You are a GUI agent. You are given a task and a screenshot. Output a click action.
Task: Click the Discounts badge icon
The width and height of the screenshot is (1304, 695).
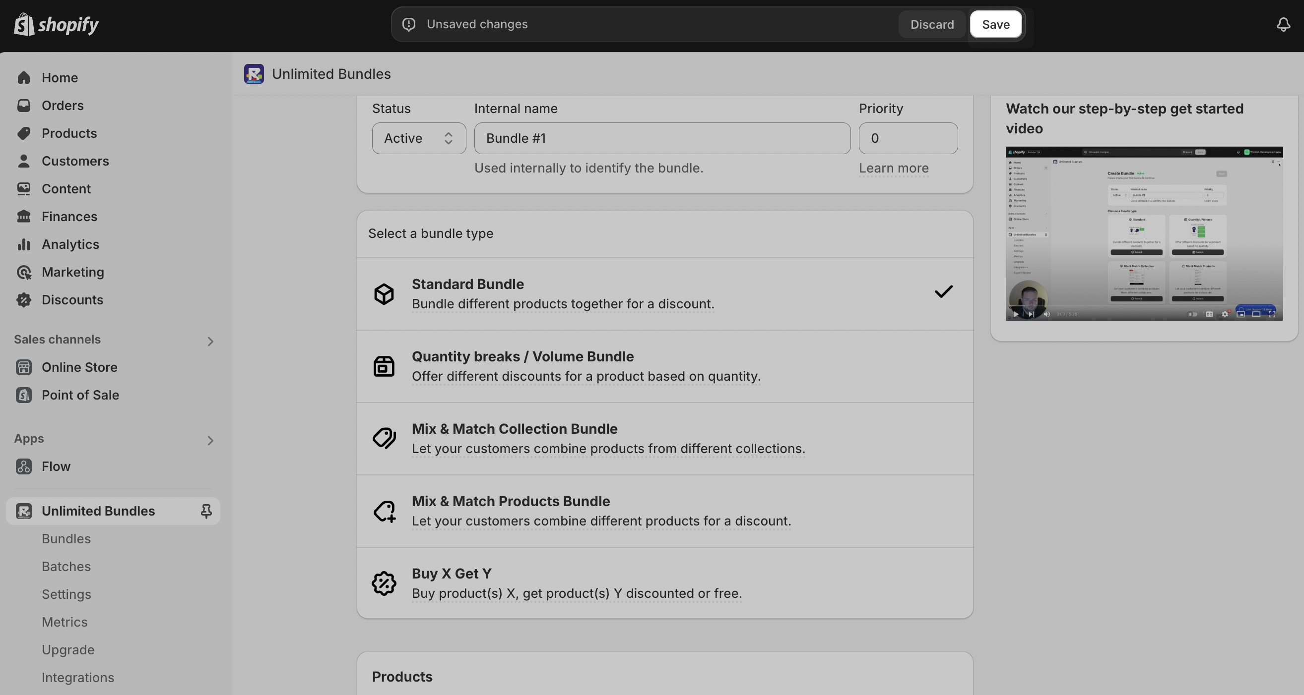tap(23, 300)
